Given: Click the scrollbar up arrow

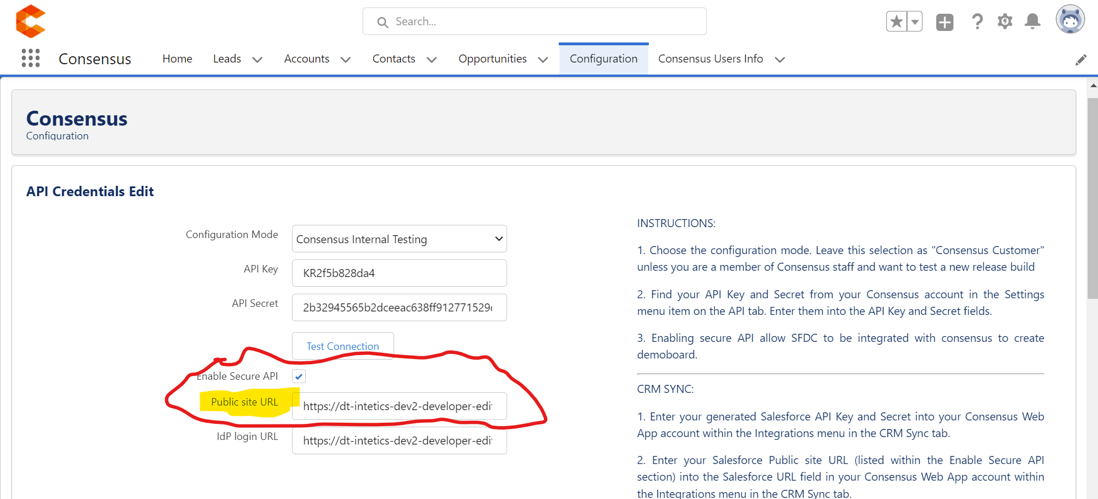Looking at the screenshot, I should coord(1093,85).
